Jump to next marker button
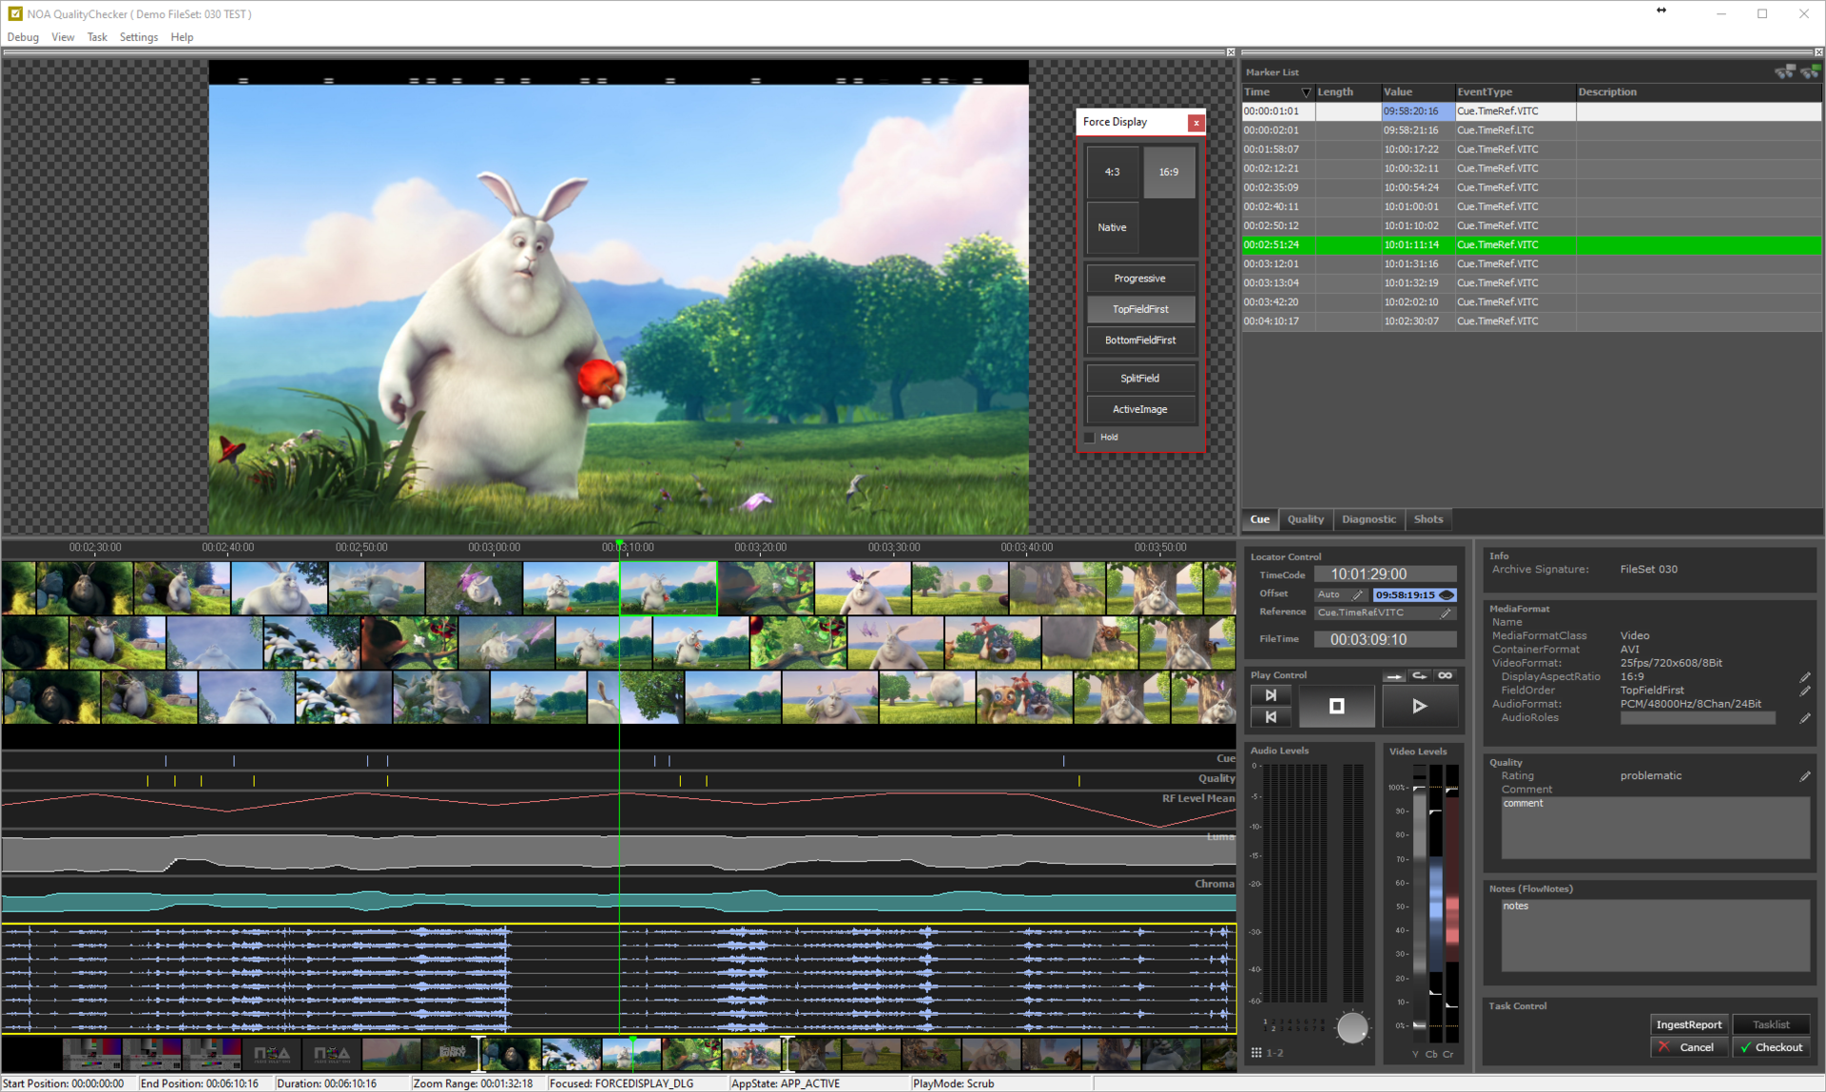This screenshot has height=1092, width=1826. [1271, 695]
